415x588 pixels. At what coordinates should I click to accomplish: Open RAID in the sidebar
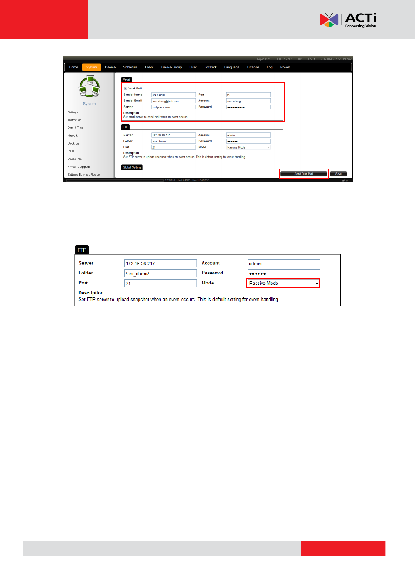[x=71, y=151]
